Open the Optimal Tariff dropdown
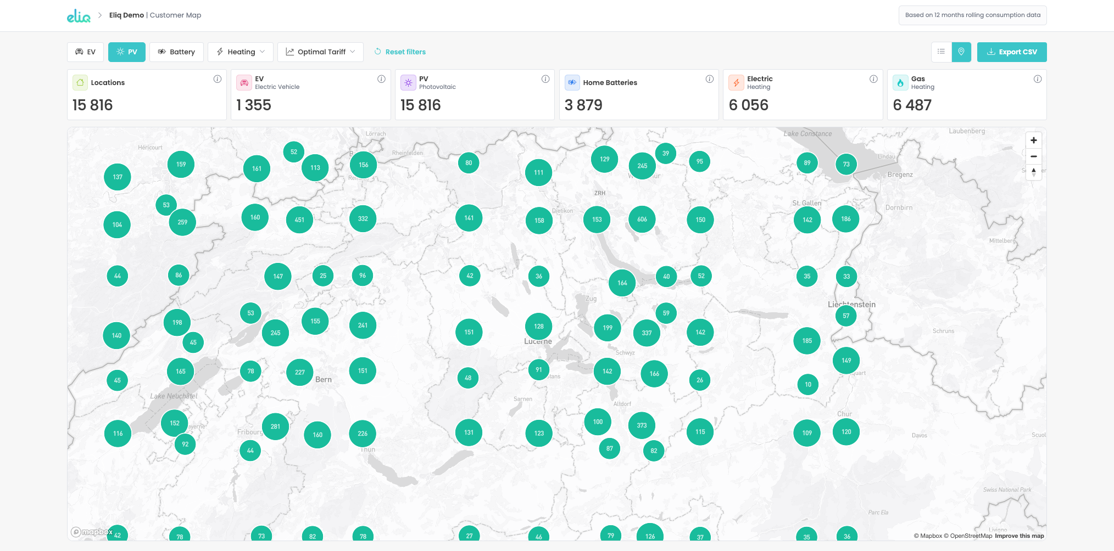Image resolution: width=1114 pixels, height=551 pixels. pyautogui.click(x=320, y=52)
